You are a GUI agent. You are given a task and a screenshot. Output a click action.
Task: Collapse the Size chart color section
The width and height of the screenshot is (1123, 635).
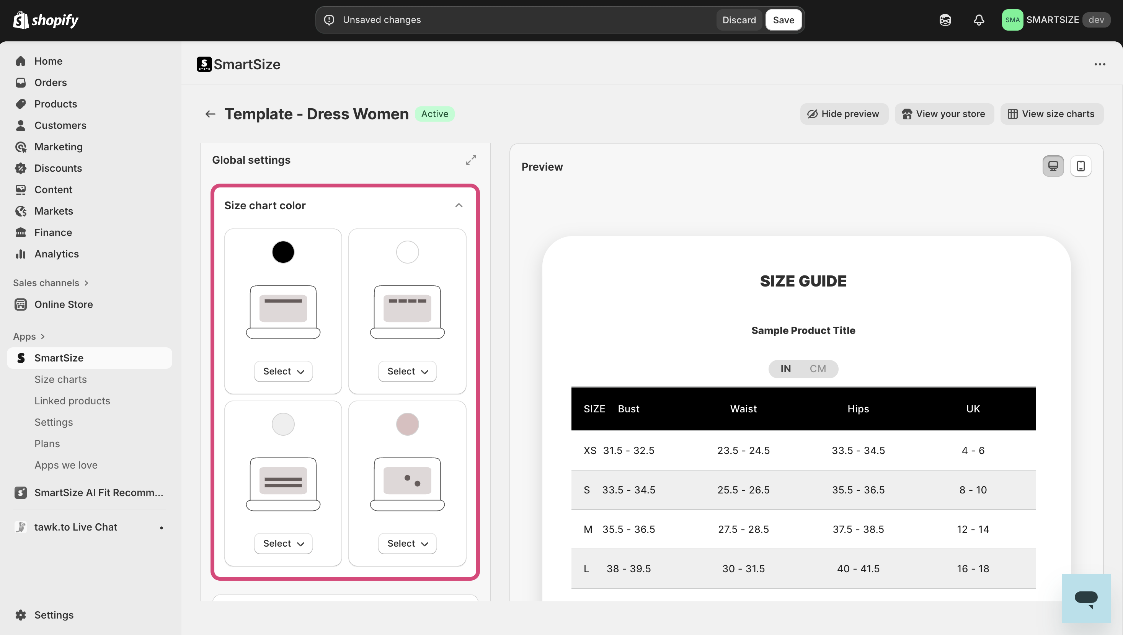point(459,205)
